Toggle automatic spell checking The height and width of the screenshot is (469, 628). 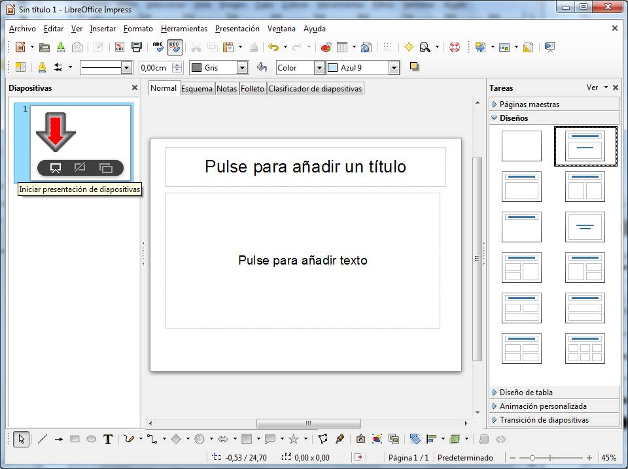pos(175,47)
